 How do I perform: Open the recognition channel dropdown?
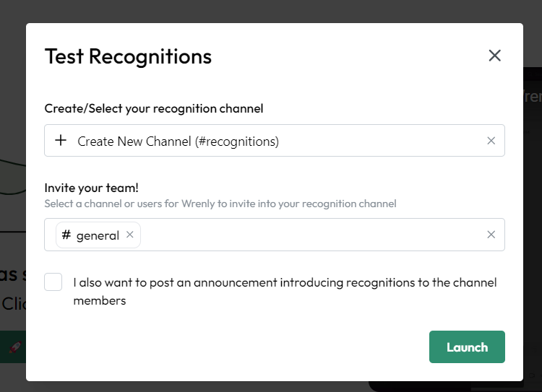[x=275, y=140]
